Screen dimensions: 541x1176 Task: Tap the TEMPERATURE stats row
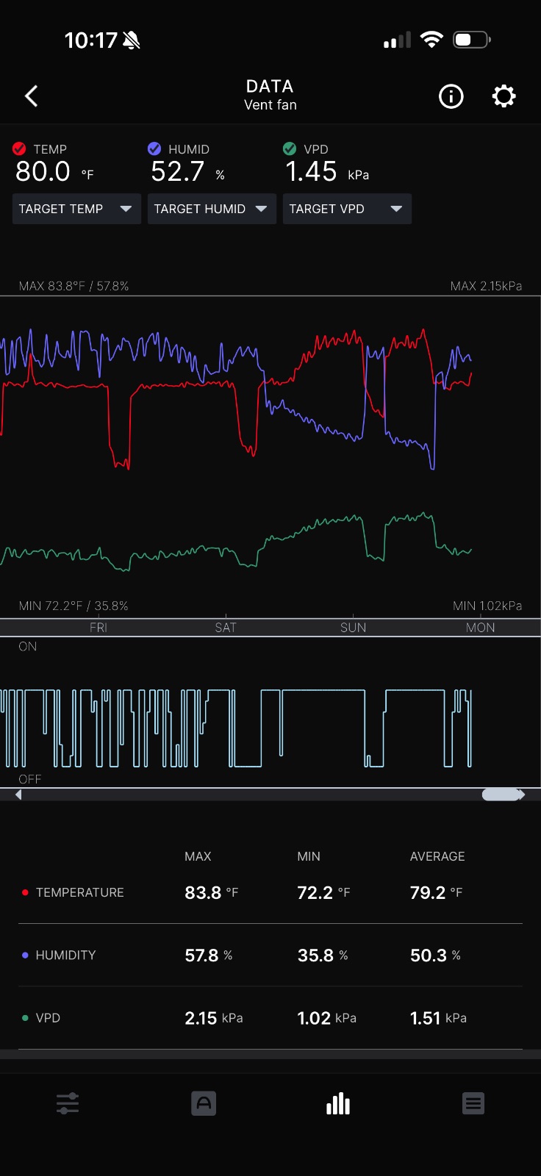pyautogui.click(x=270, y=892)
